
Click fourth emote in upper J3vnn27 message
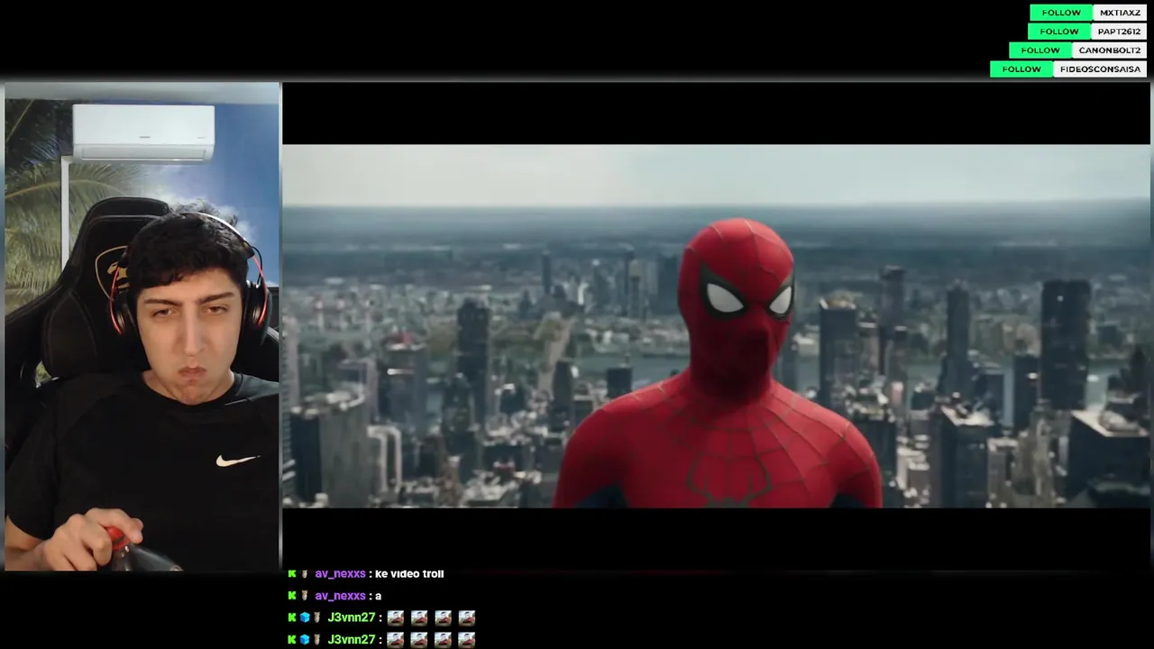click(x=466, y=617)
